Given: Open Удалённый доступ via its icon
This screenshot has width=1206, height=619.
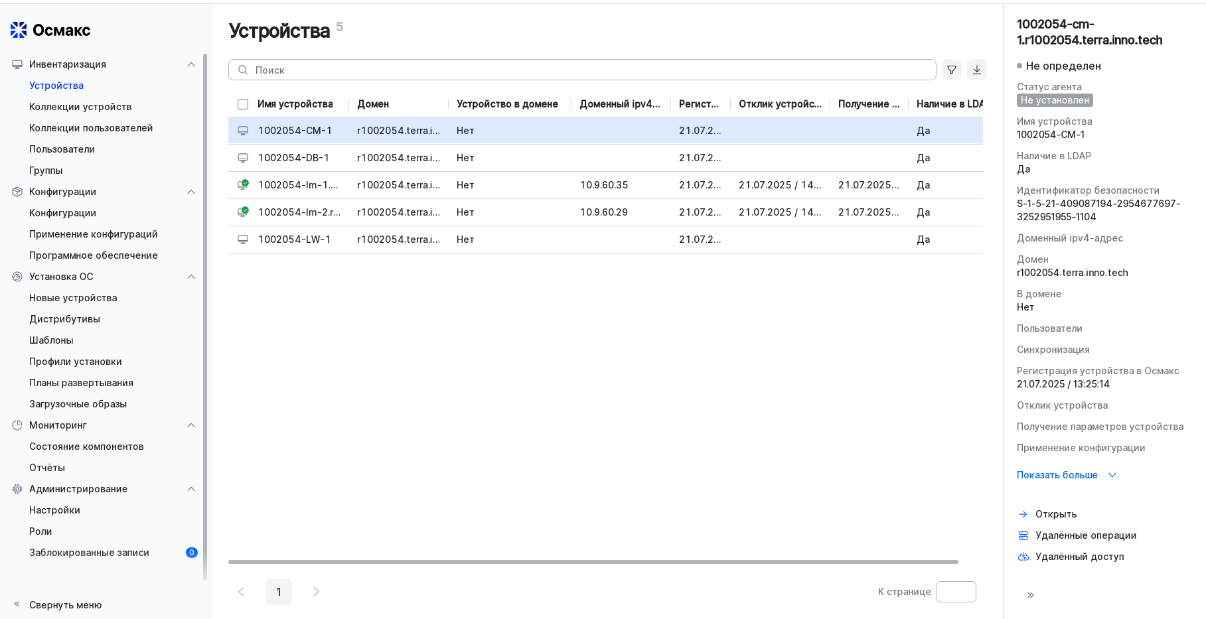Looking at the screenshot, I should point(1023,557).
